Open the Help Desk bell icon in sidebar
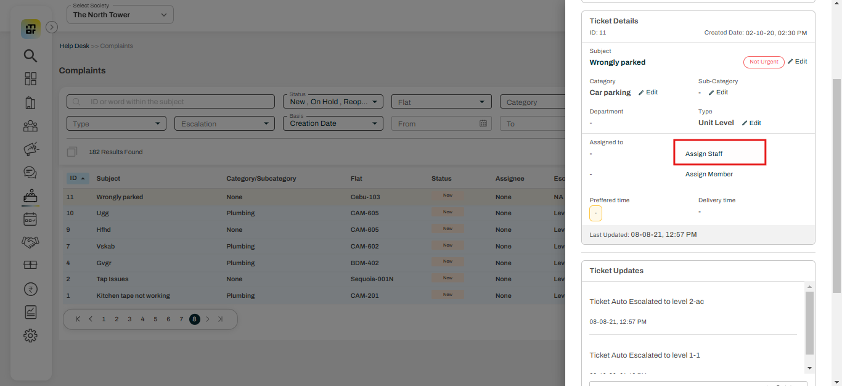This screenshot has width=842, height=386. pyautogui.click(x=30, y=195)
